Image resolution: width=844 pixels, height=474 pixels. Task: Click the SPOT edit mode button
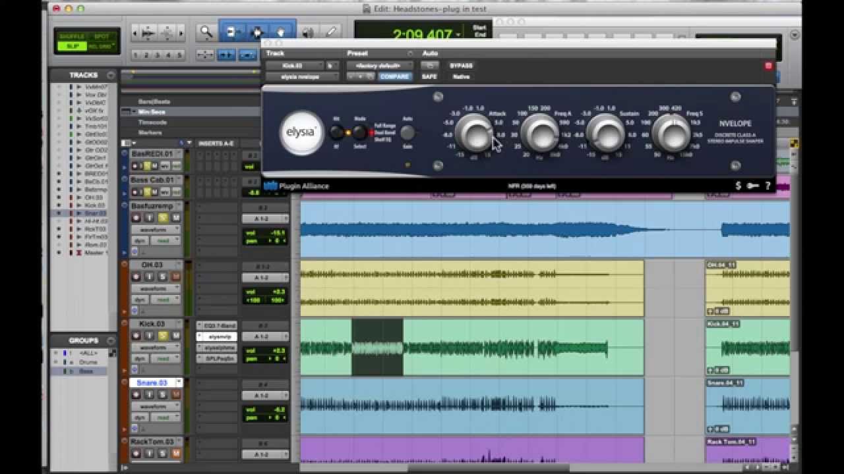[x=102, y=36]
